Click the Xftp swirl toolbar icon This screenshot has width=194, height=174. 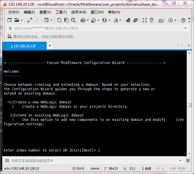[128, 20]
